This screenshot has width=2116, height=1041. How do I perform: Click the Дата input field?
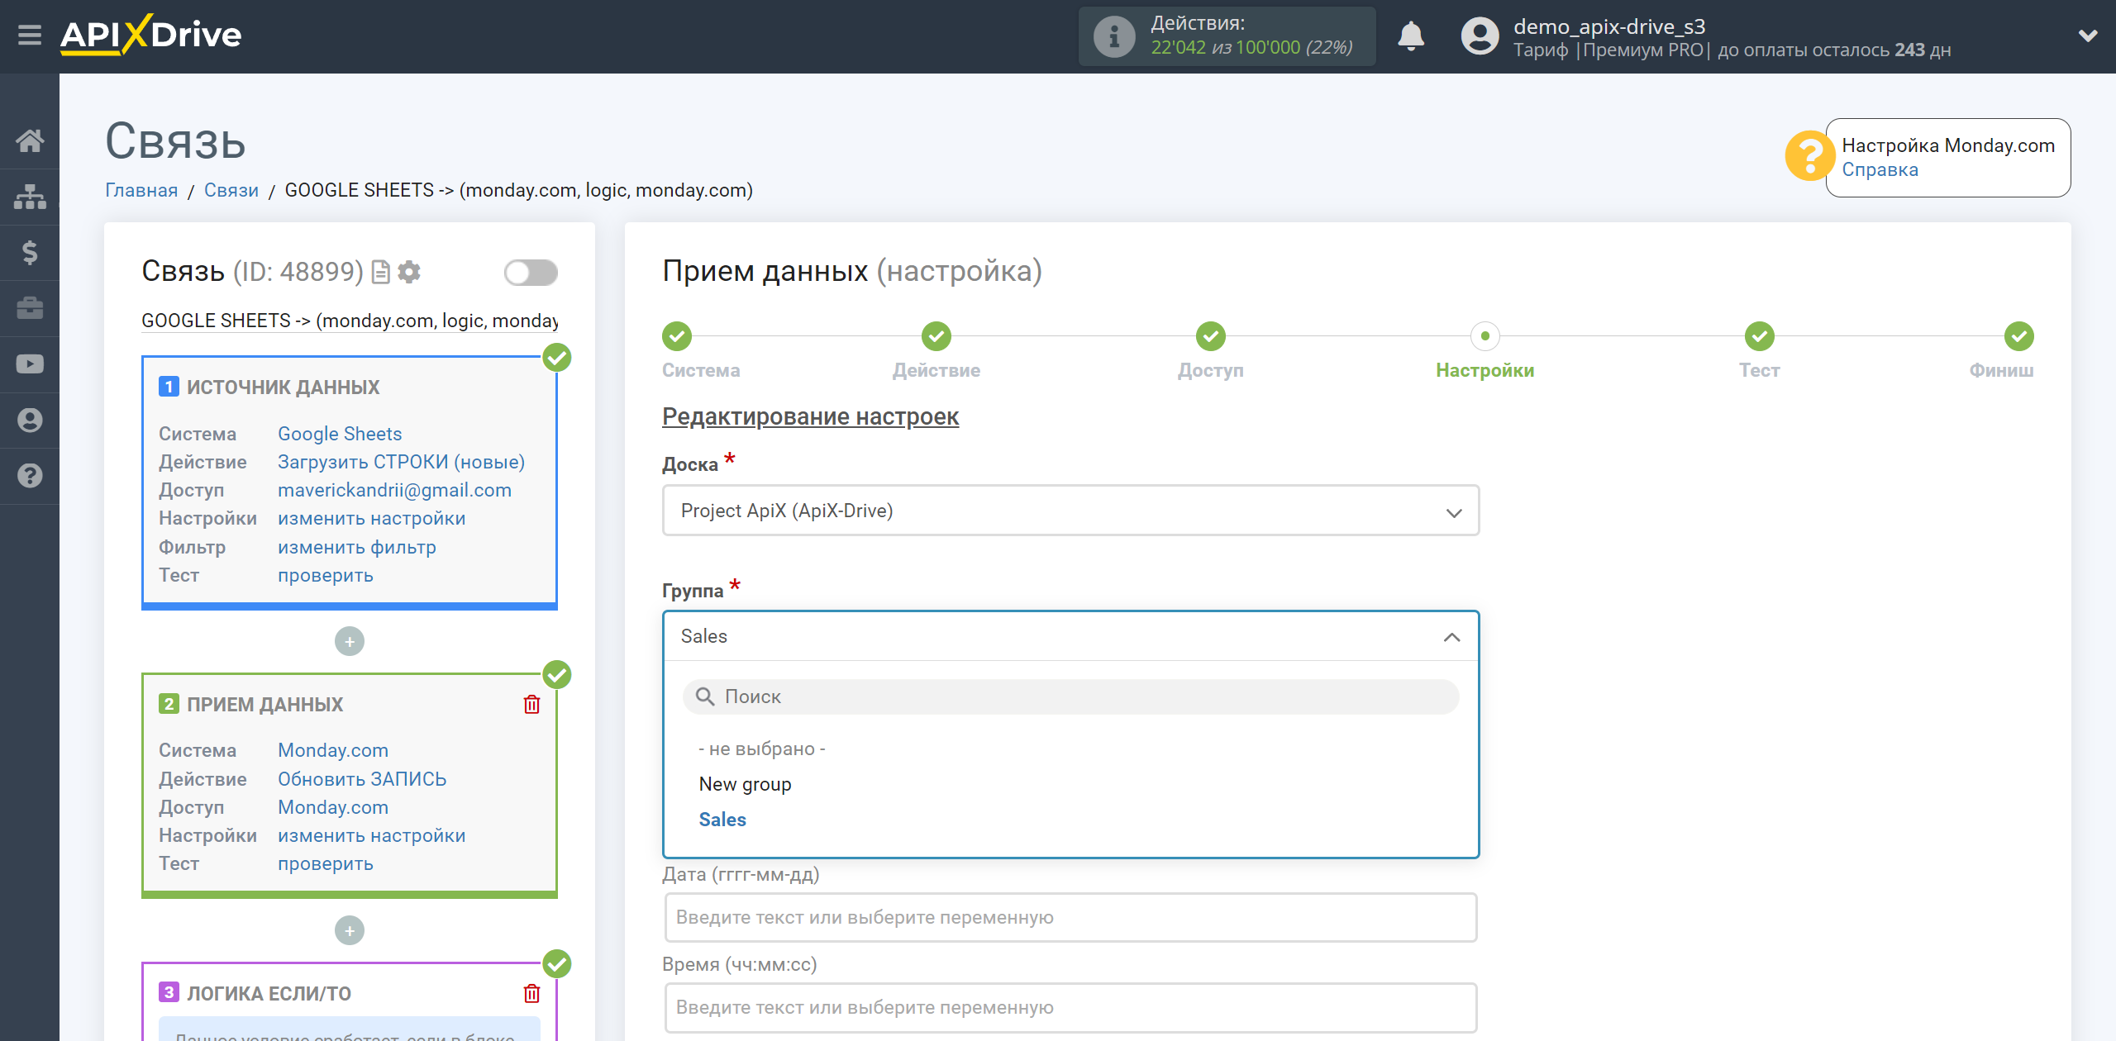tap(1070, 917)
